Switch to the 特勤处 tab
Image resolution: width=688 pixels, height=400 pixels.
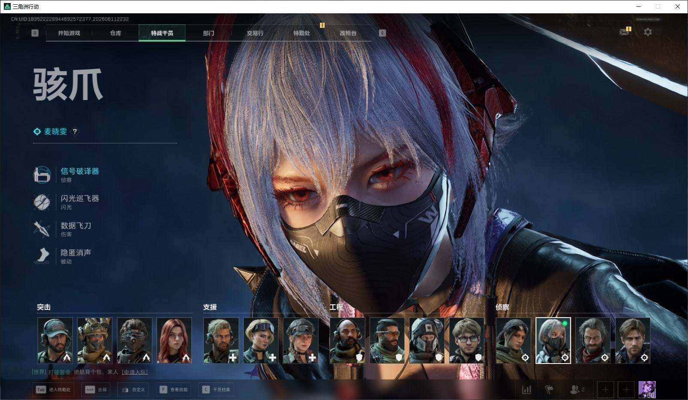pyautogui.click(x=301, y=33)
